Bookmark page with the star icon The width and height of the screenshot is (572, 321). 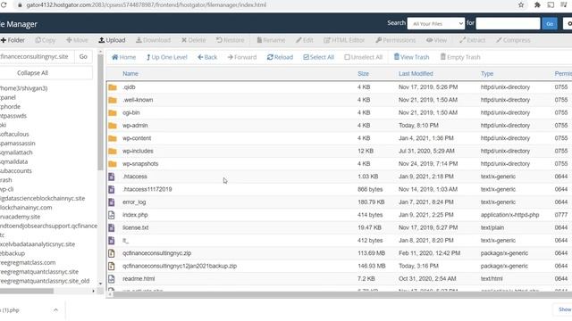521,4
